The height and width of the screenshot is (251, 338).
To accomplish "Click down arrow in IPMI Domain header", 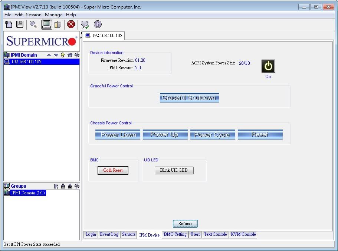I will [56, 55].
